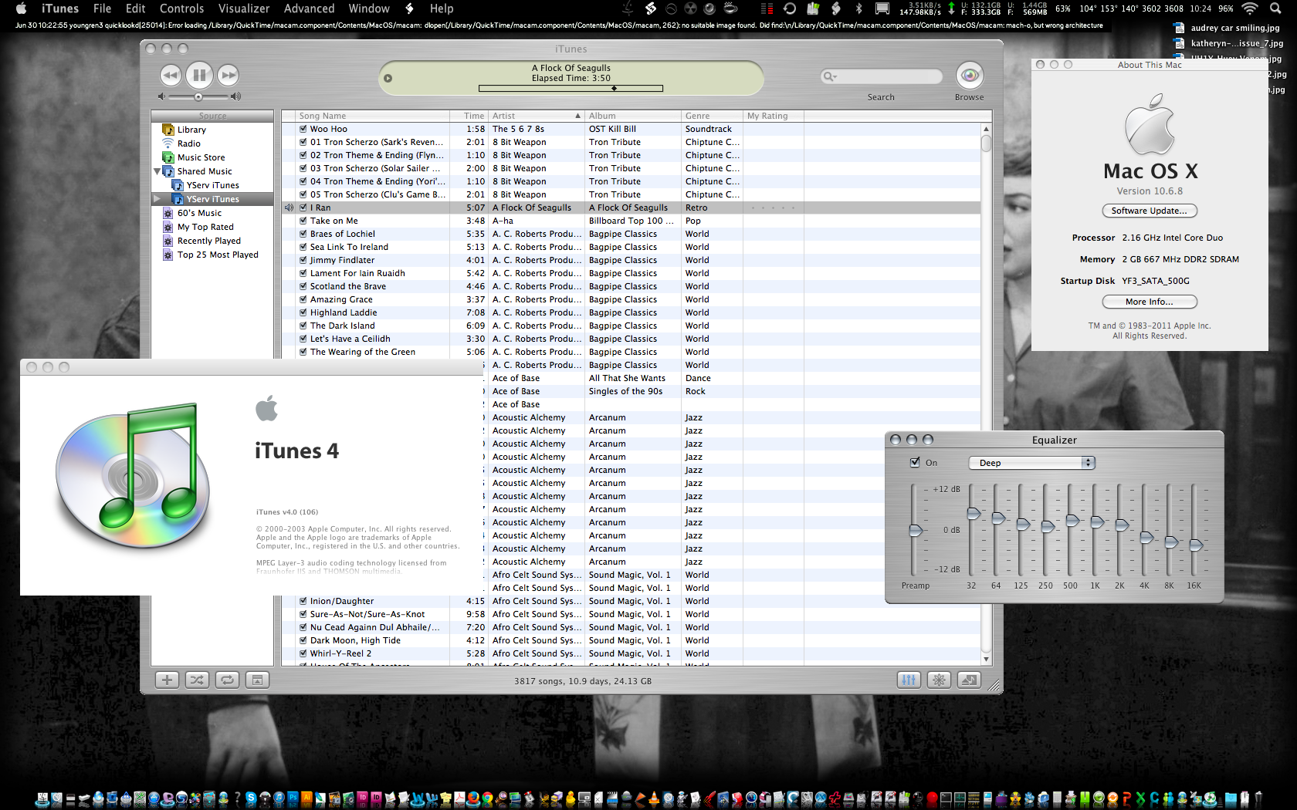Viewport: 1297px width, 810px height.
Task: Click the small circular button in the track display
Action: click(388, 78)
